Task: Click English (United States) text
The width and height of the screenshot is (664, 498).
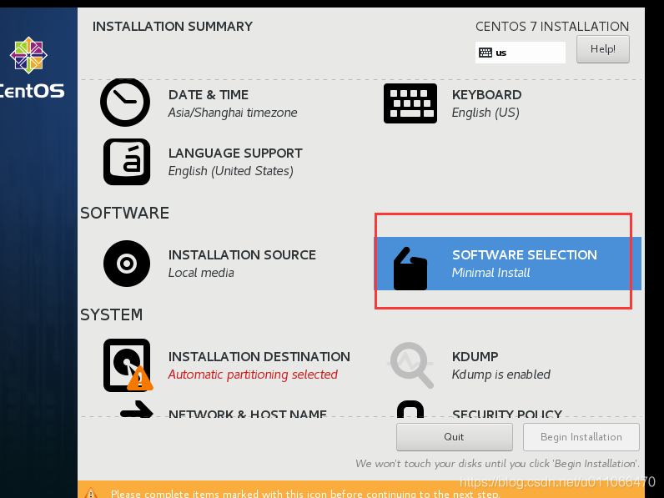Action: coord(231,171)
